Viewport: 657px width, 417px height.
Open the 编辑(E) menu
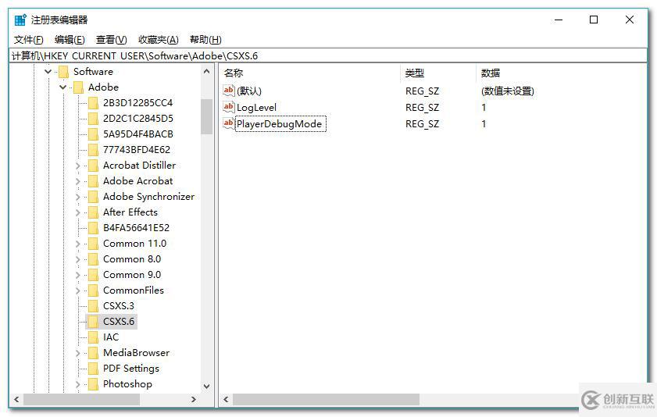[70, 40]
